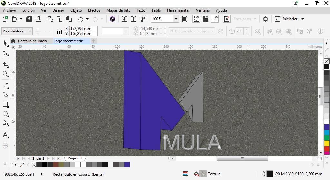Add page at end of document
This screenshot has width=330, height=180.
point(59,158)
